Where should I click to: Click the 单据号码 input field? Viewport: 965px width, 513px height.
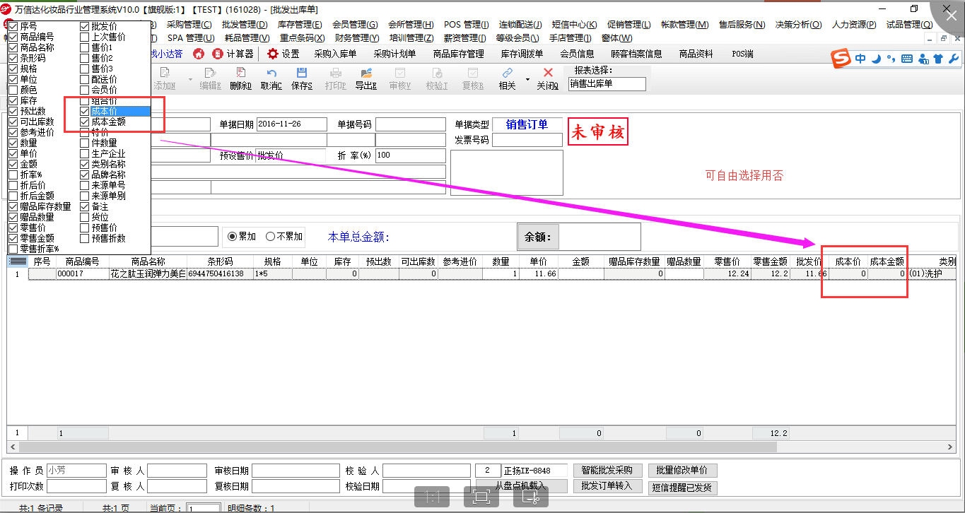point(411,124)
